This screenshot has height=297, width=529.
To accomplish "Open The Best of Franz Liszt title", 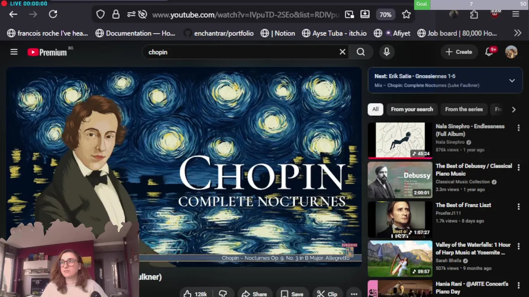I will 463,205.
